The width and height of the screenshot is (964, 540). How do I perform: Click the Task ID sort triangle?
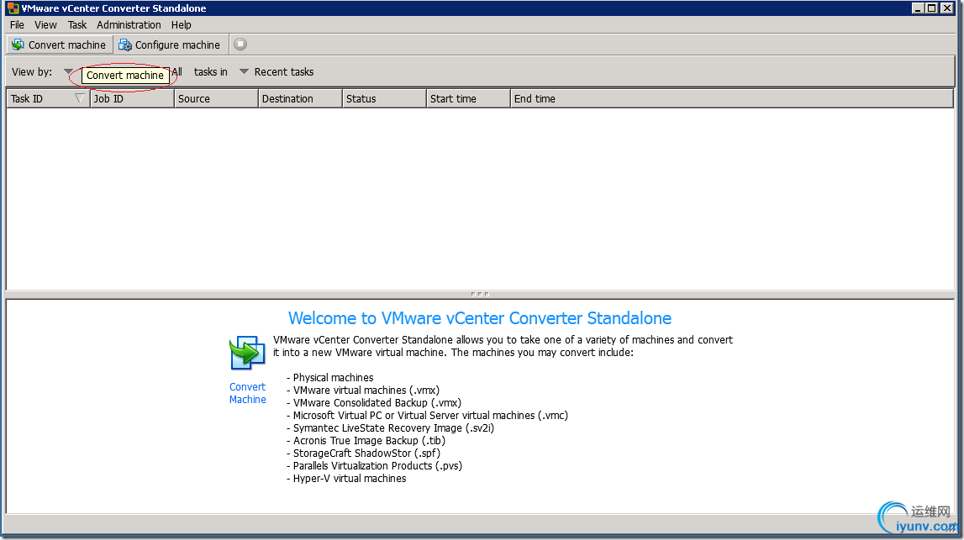[x=79, y=98]
